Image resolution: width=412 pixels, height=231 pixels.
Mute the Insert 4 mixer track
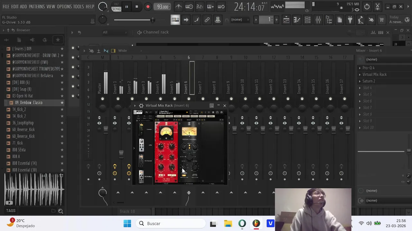coord(160,99)
